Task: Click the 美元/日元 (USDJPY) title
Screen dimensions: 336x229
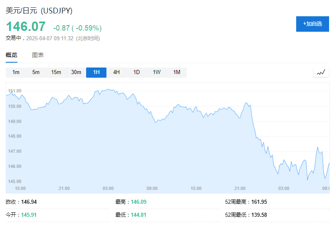Action: click(39, 11)
